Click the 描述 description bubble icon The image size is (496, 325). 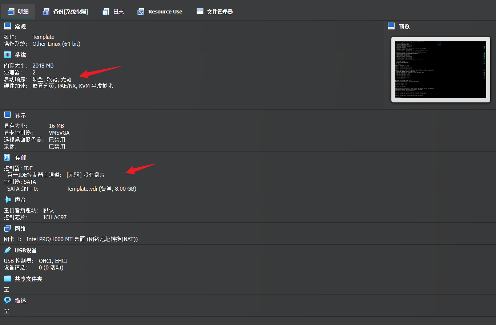[7, 300]
